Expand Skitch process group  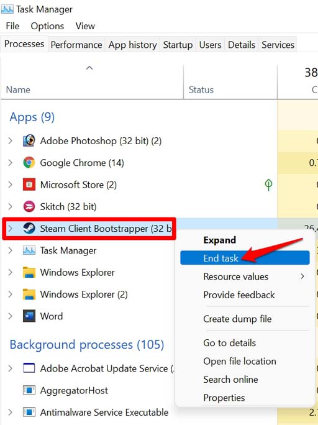11,206
